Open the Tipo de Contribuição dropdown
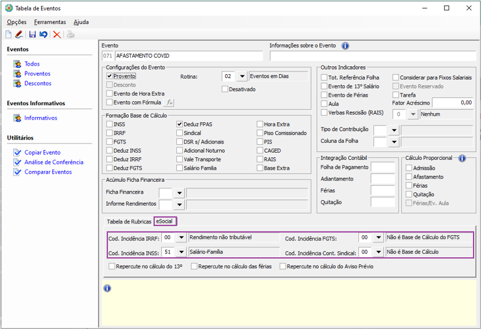 [394, 130]
